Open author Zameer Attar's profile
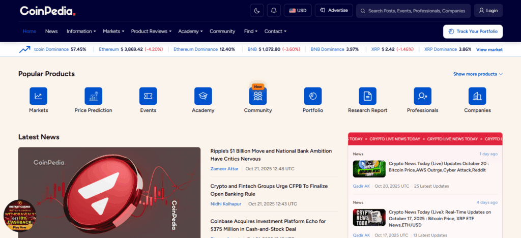521x238 pixels. coord(224,169)
